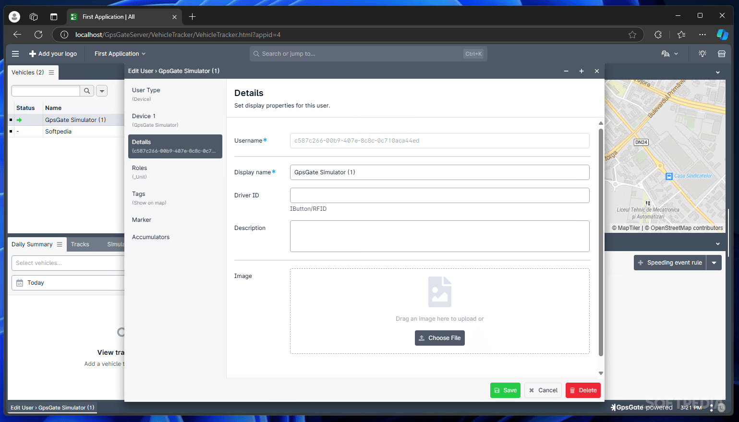The width and height of the screenshot is (739, 422).
Task: Click the dialog scroll down arrow
Action: coord(601,373)
